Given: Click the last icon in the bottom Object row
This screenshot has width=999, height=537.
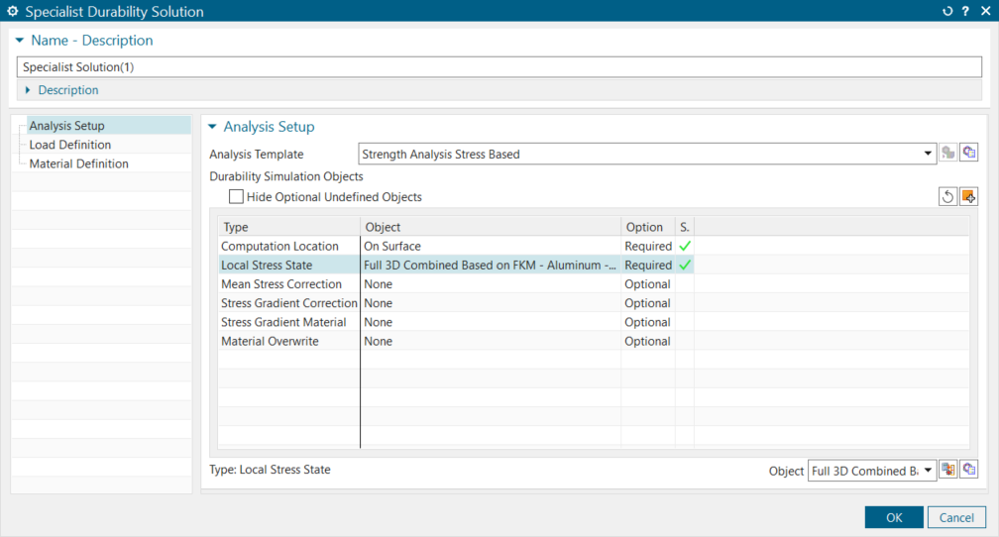Looking at the screenshot, I should 968,471.
